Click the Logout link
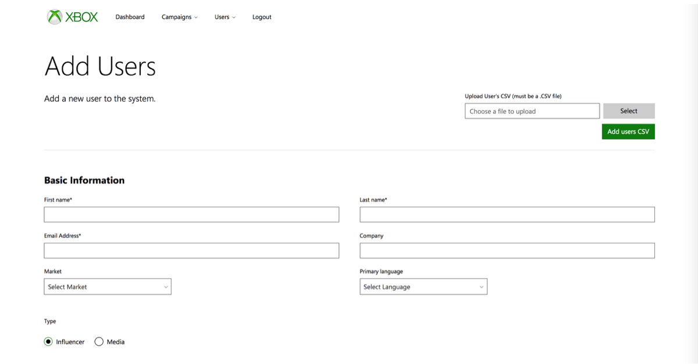This screenshot has width=698, height=364. tap(262, 17)
